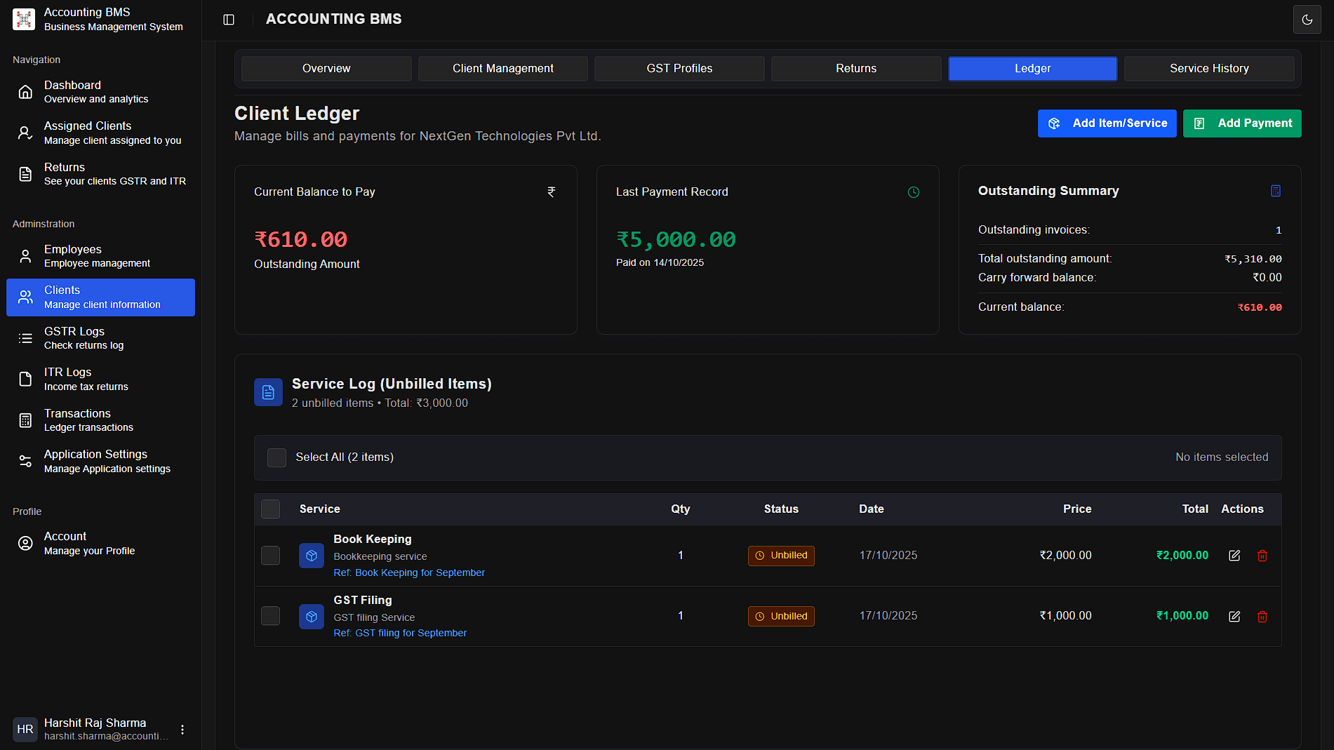Open user menu with three-dot icon
This screenshot has height=750, width=1334.
coord(182,730)
